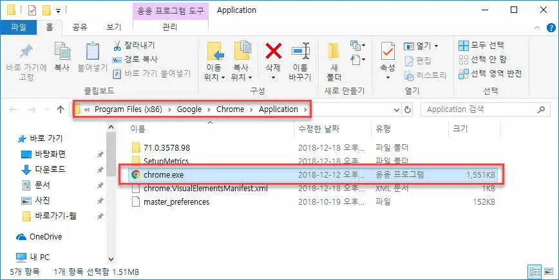Switch to details view icon in status bar
This screenshot has width=559, height=280.
pos(535,272)
